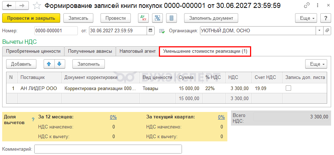The image size is (334, 155).
Task: Click the Записать button
Action: (x=78, y=18)
